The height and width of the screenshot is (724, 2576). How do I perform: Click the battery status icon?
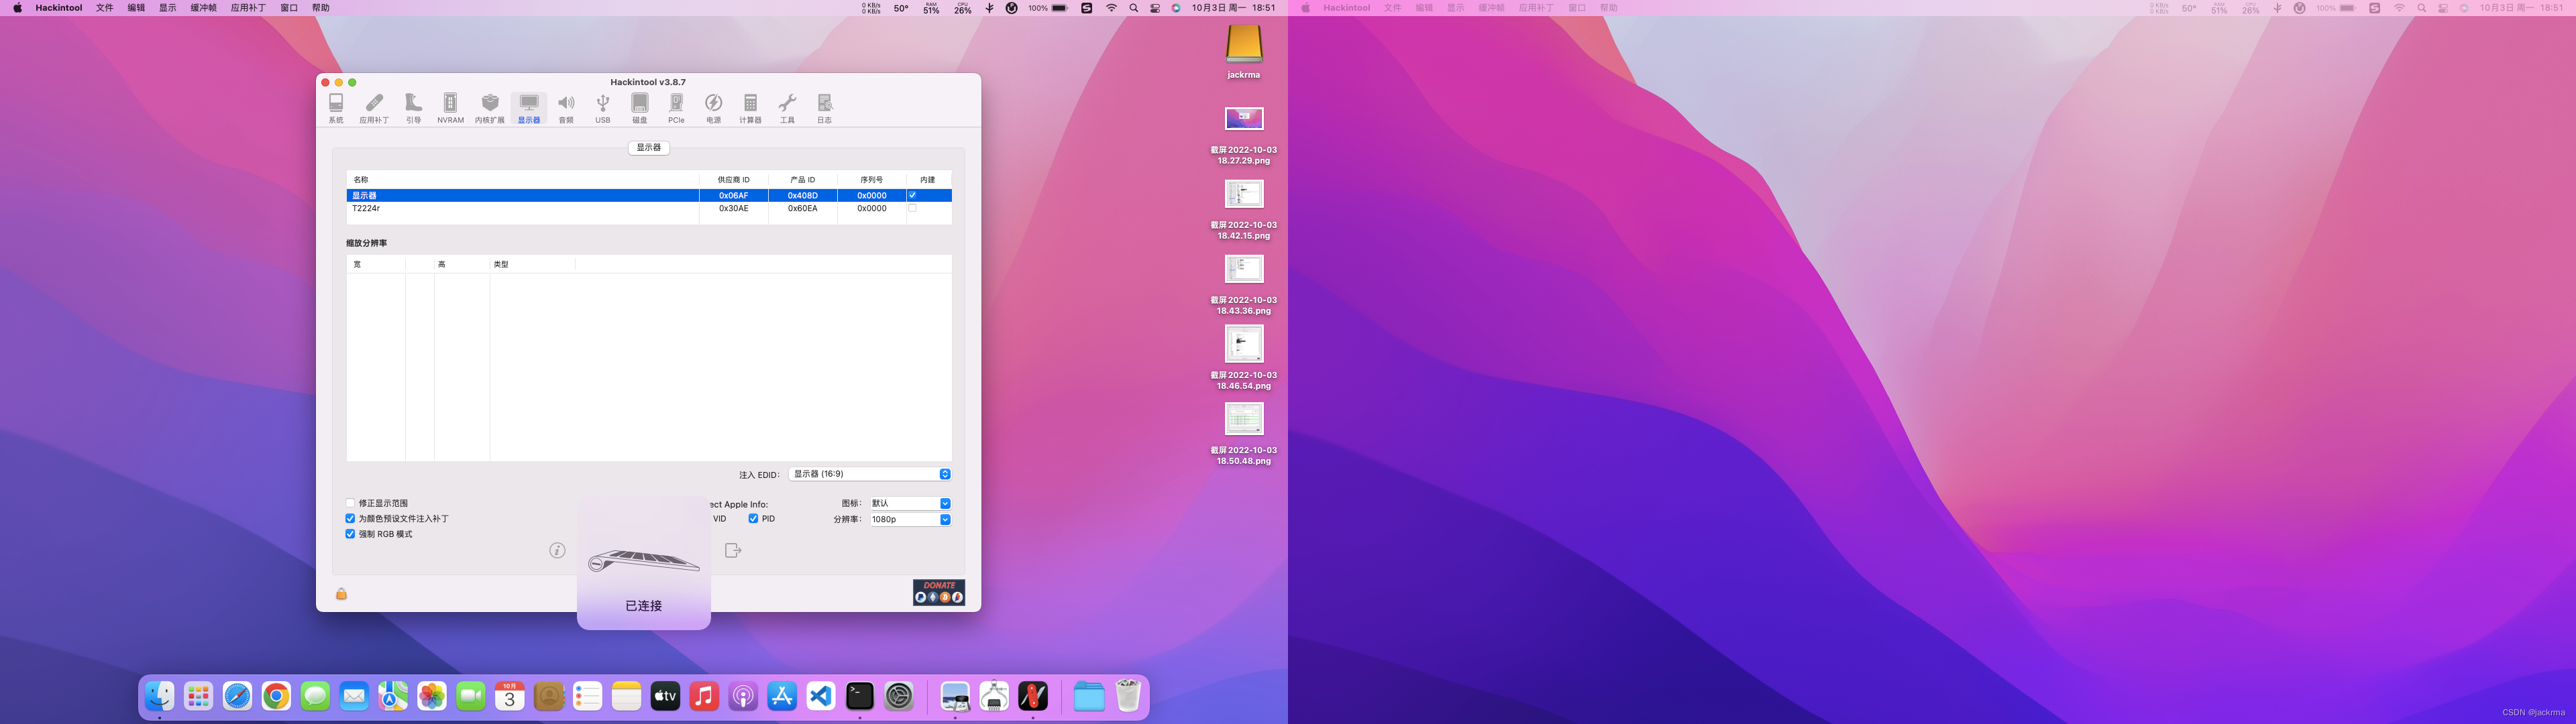[1059, 8]
